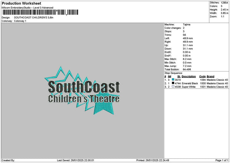Click thread code 1094
Viewport: 230px width, 163px height.
(x=203, y=80)
